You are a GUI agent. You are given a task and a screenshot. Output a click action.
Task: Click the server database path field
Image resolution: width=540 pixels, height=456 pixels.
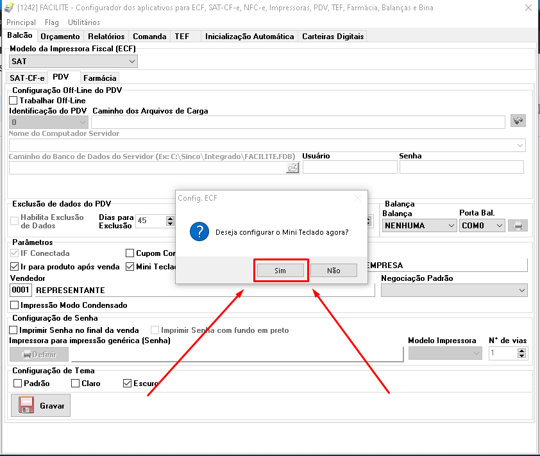pos(148,168)
